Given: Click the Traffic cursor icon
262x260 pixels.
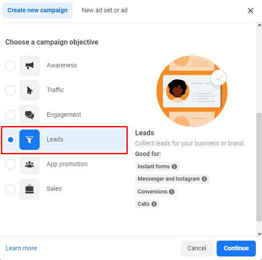Looking at the screenshot, I should (x=30, y=90).
